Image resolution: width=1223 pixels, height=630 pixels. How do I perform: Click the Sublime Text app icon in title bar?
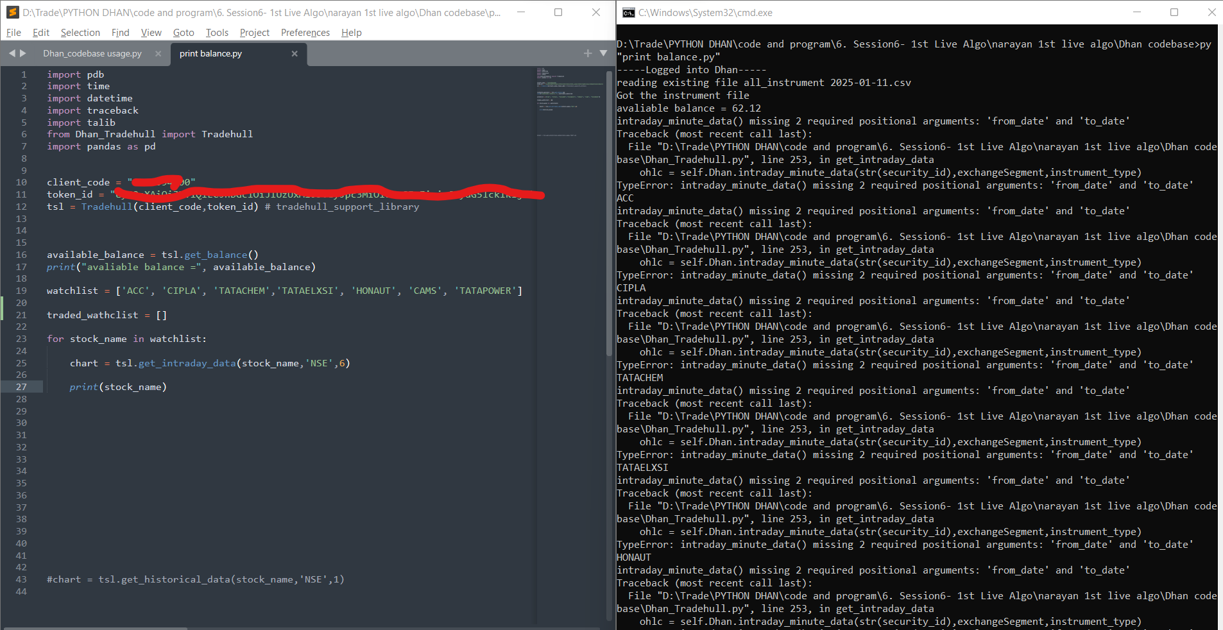point(12,12)
